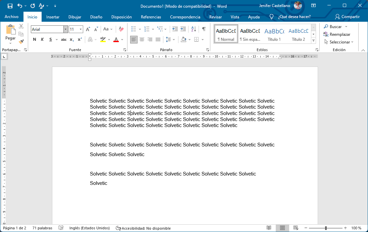The image size is (368, 232).
Task: Copy selection using the copy icon
Action: pos(21,34)
